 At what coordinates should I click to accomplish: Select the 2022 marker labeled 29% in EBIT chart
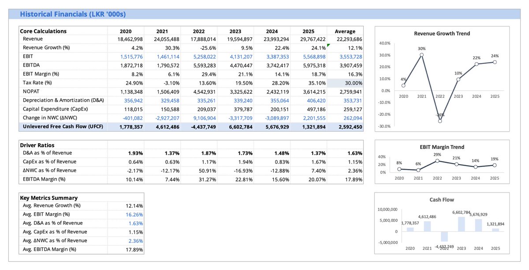coord(436,161)
